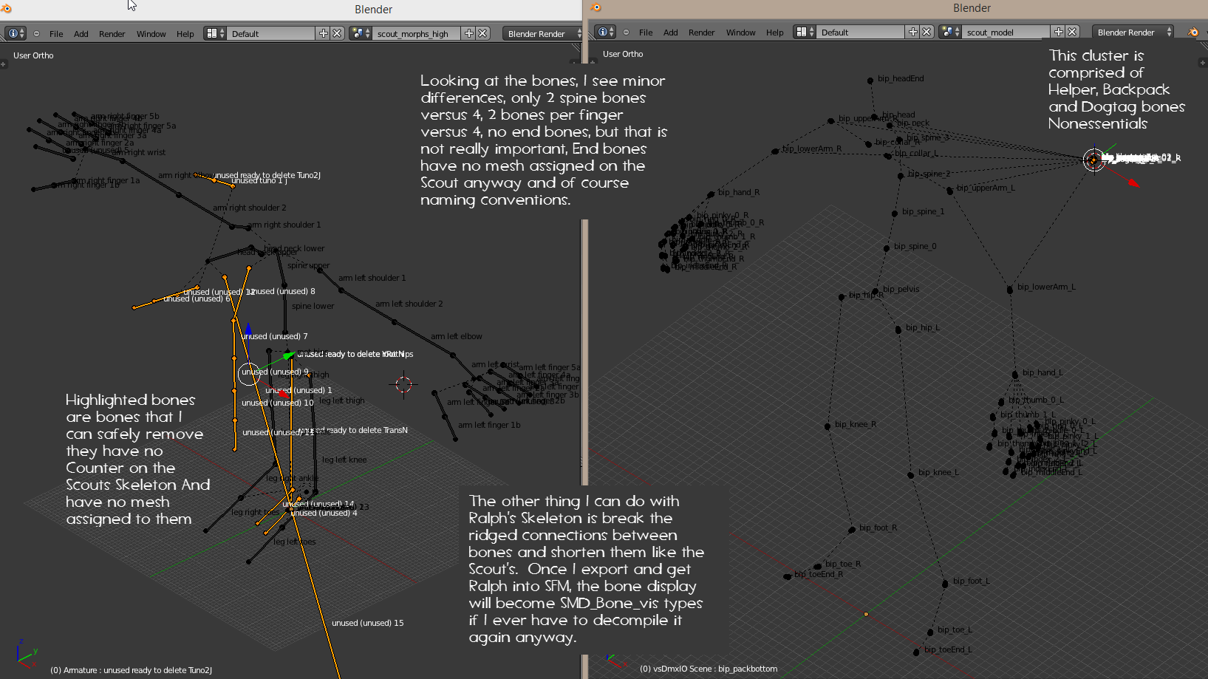The width and height of the screenshot is (1208, 679).
Task: Open the editor type selector in left Blender window
Action: (16, 33)
